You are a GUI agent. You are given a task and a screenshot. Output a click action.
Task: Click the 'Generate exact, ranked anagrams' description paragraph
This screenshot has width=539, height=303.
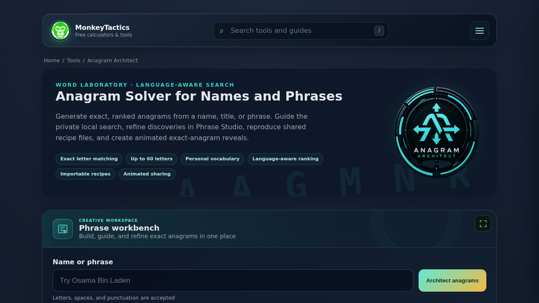pos(181,127)
